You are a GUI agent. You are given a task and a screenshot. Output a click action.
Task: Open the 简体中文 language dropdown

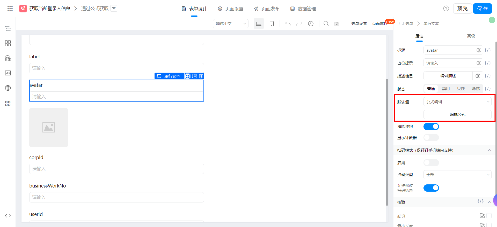230,24
